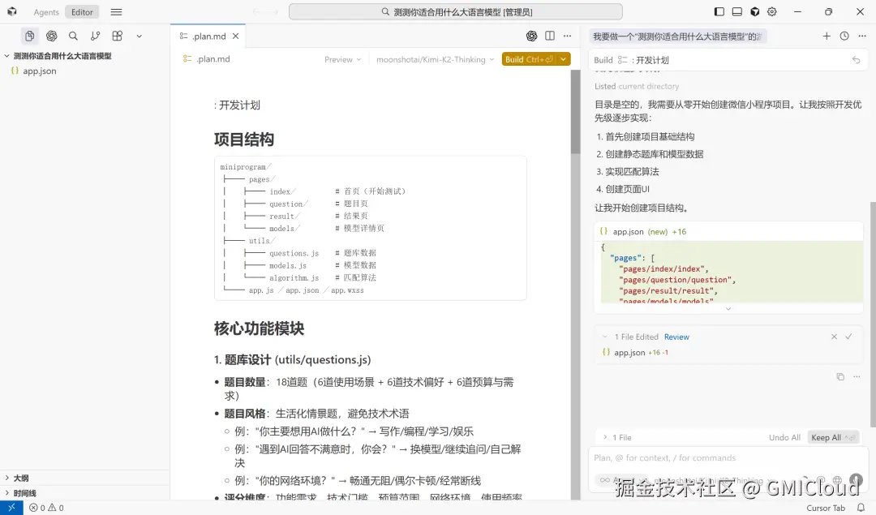Click Listed current directory step

click(x=637, y=86)
